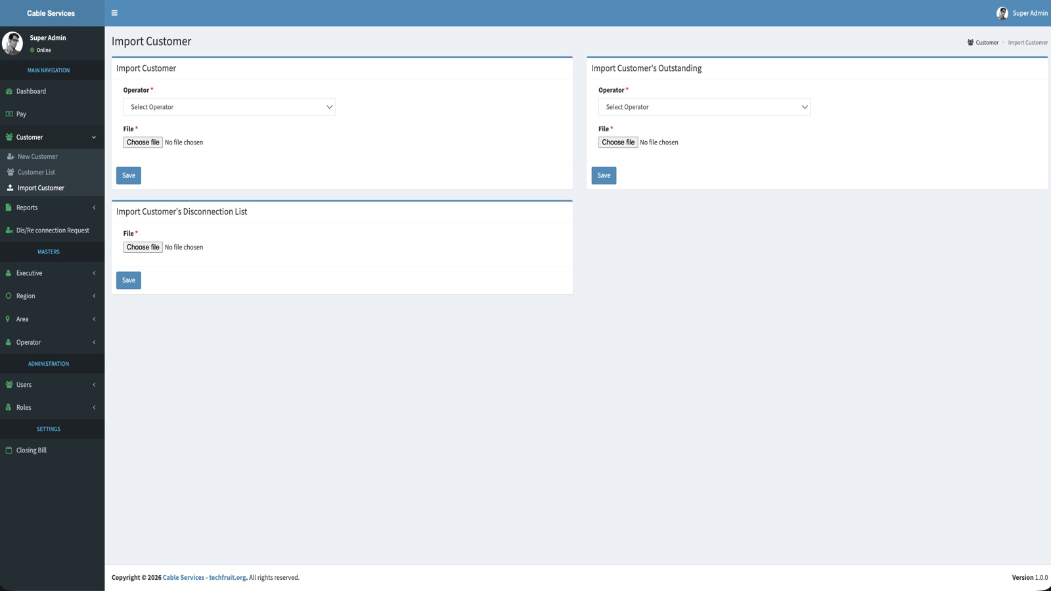The width and height of the screenshot is (1051, 591).
Task: Open Closing Bill menu item
Action: (52, 450)
